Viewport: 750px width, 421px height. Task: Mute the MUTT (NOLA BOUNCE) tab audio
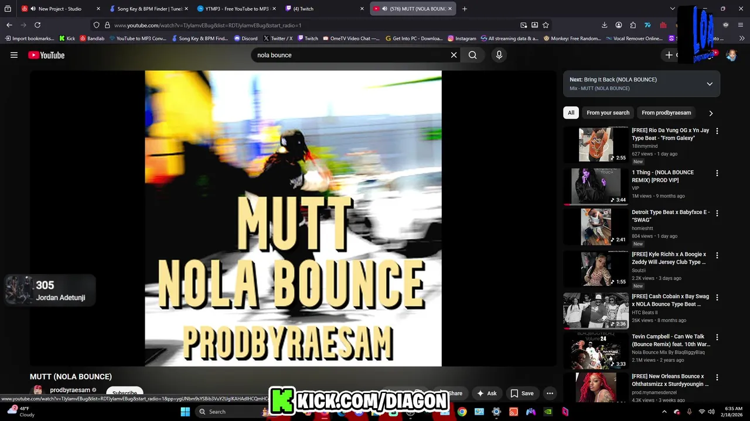click(x=384, y=9)
